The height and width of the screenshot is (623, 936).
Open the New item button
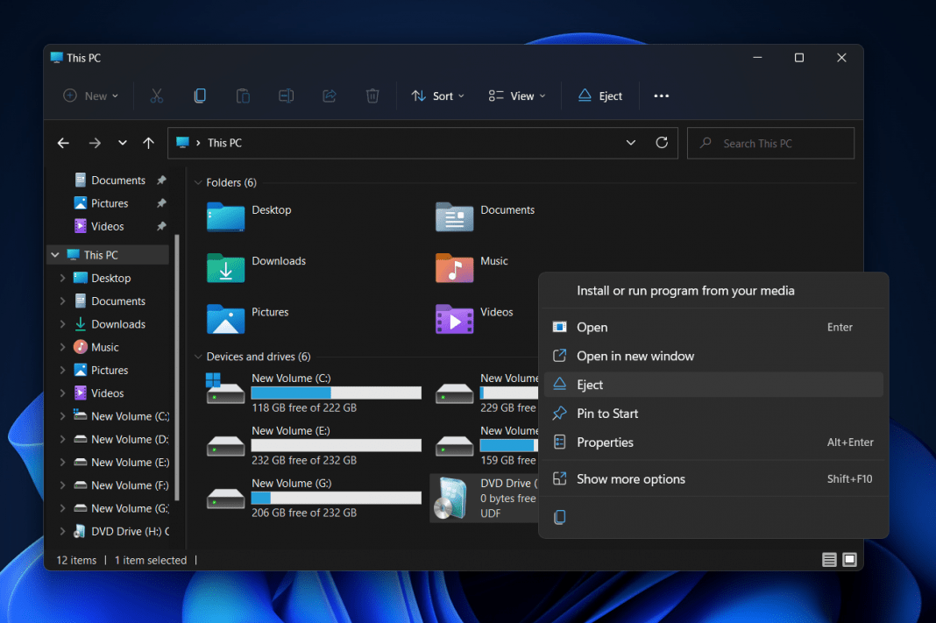click(x=90, y=96)
